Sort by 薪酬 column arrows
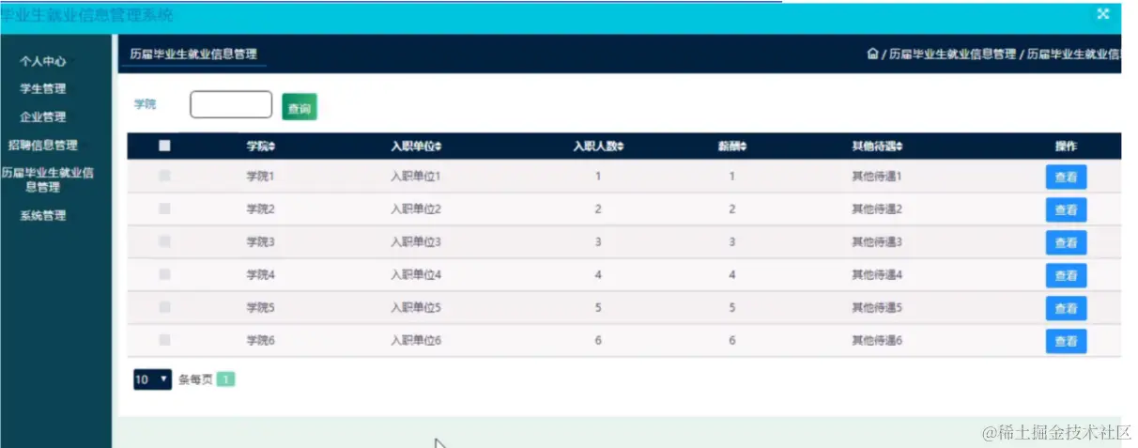The image size is (1138, 448). click(744, 147)
